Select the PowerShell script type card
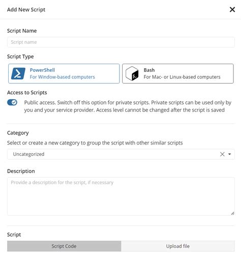 (x=64, y=73)
